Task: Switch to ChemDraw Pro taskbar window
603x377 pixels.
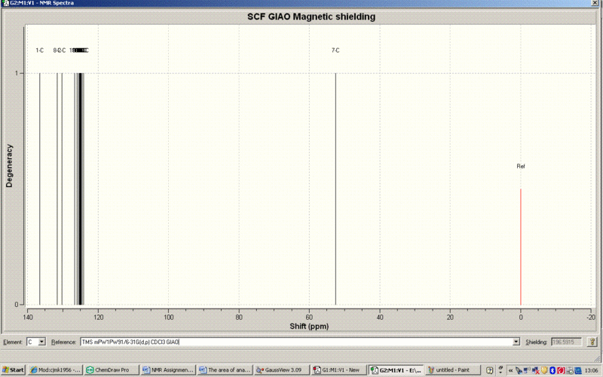Action: 112,370
